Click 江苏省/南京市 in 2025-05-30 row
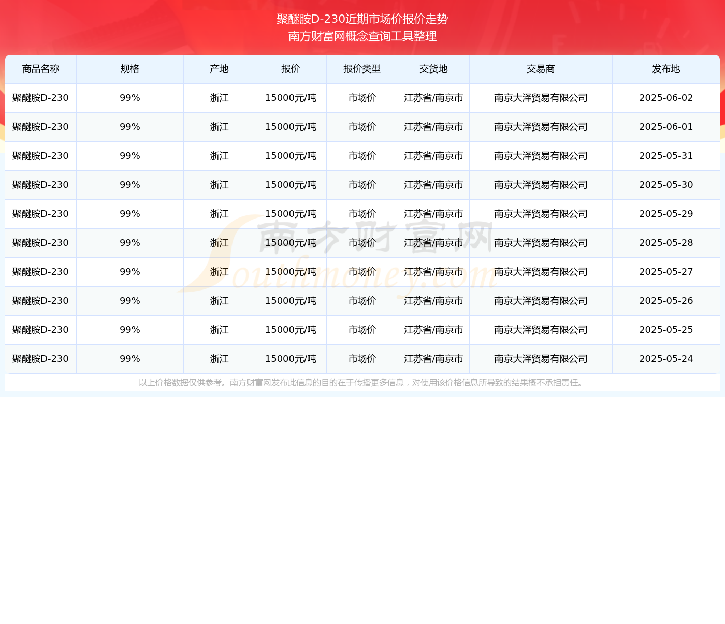Image resolution: width=725 pixels, height=624 pixels. [x=433, y=185]
